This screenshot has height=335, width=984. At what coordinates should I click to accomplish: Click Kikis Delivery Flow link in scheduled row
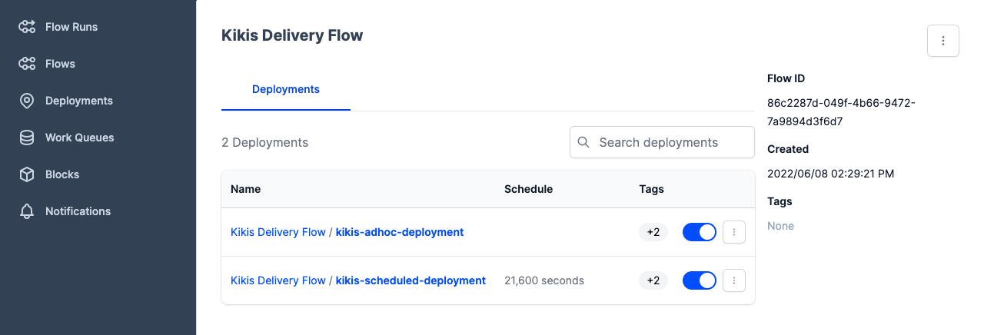point(278,280)
